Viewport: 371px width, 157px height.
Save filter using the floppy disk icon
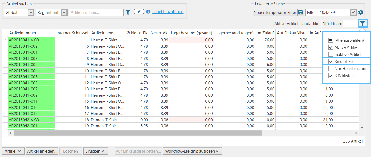point(301,12)
